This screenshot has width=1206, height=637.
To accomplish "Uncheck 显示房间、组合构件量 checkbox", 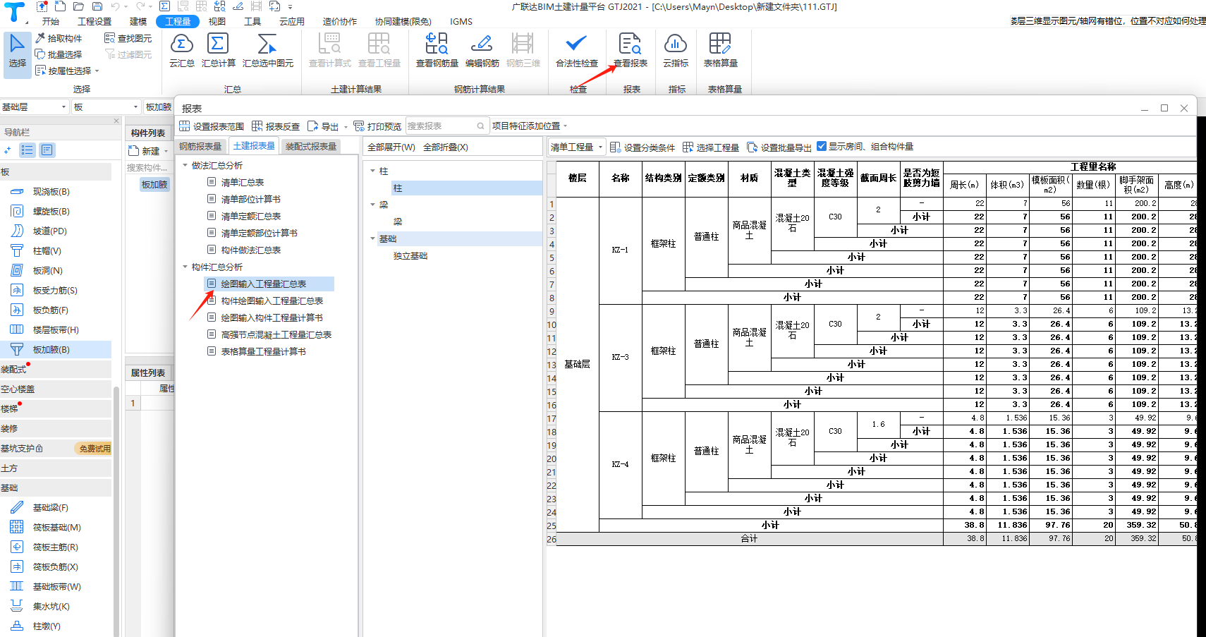I will (821, 146).
